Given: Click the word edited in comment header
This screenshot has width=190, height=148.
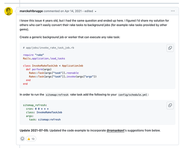Looking at the screenshot, I should pos(89,11).
